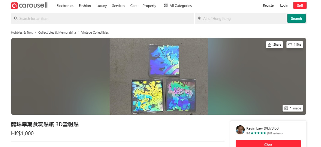
Task: Click the green Search button
Action: [x=296, y=18]
